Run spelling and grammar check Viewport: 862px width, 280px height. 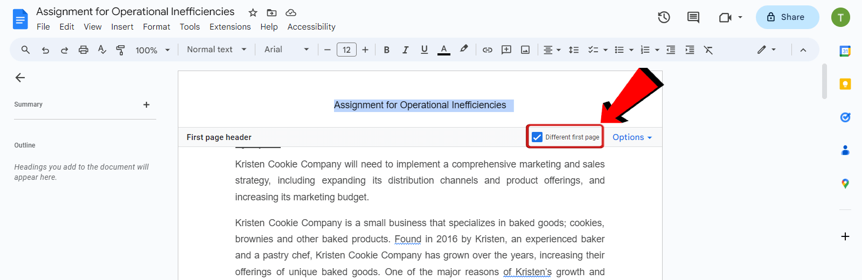102,50
